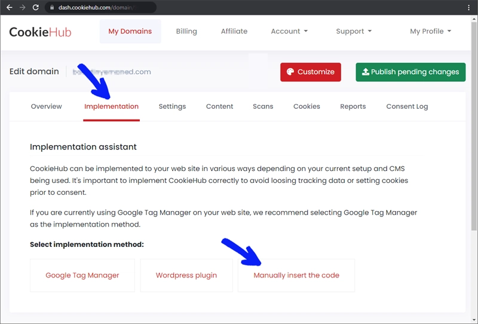Reload the page with the refresh icon
The image size is (478, 324).
coord(36,7)
